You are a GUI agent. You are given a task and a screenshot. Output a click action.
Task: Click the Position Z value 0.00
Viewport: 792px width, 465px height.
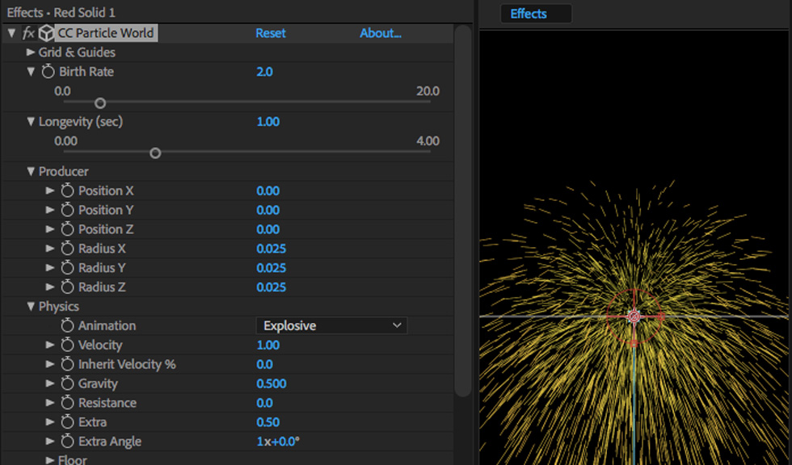click(268, 229)
